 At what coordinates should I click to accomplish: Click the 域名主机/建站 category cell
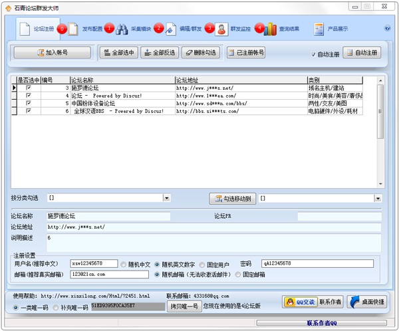[x=335, y=88]
